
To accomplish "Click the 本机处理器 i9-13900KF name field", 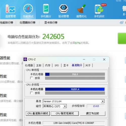I will pyautogui.click(x=74, y=123).
